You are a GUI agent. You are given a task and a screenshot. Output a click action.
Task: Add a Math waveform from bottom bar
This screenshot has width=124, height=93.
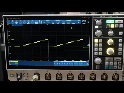[75, 64]
